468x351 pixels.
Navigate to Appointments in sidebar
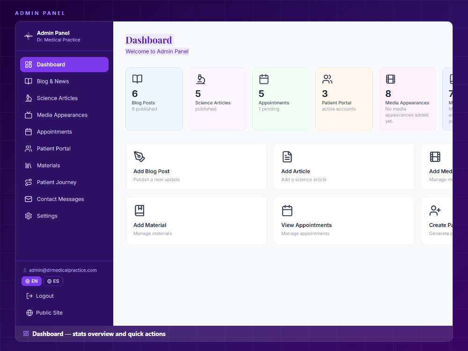[x=64, y=132]
